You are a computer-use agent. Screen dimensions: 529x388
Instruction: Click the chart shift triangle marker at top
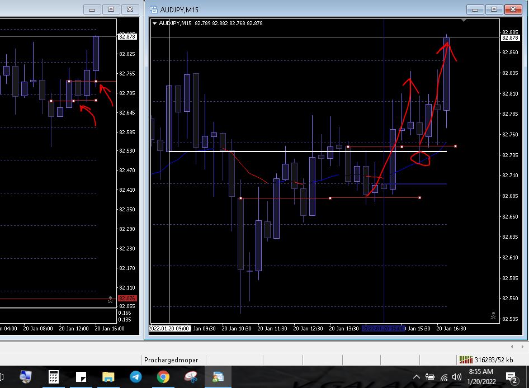pyautogui.click(x=464, y=21)
